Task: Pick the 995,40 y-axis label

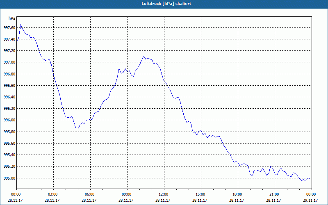Action: (9, 155)
